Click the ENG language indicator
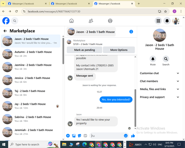The height and width of the screenshot is (148, 185). [x=160, y=144]
